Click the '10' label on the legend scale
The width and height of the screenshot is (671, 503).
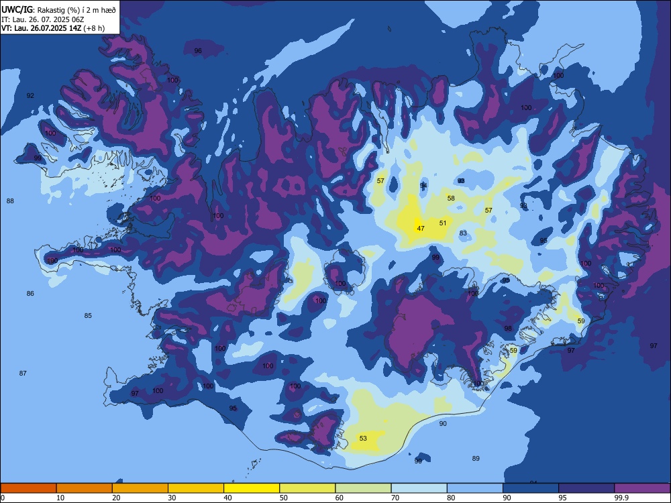point(60,498)
